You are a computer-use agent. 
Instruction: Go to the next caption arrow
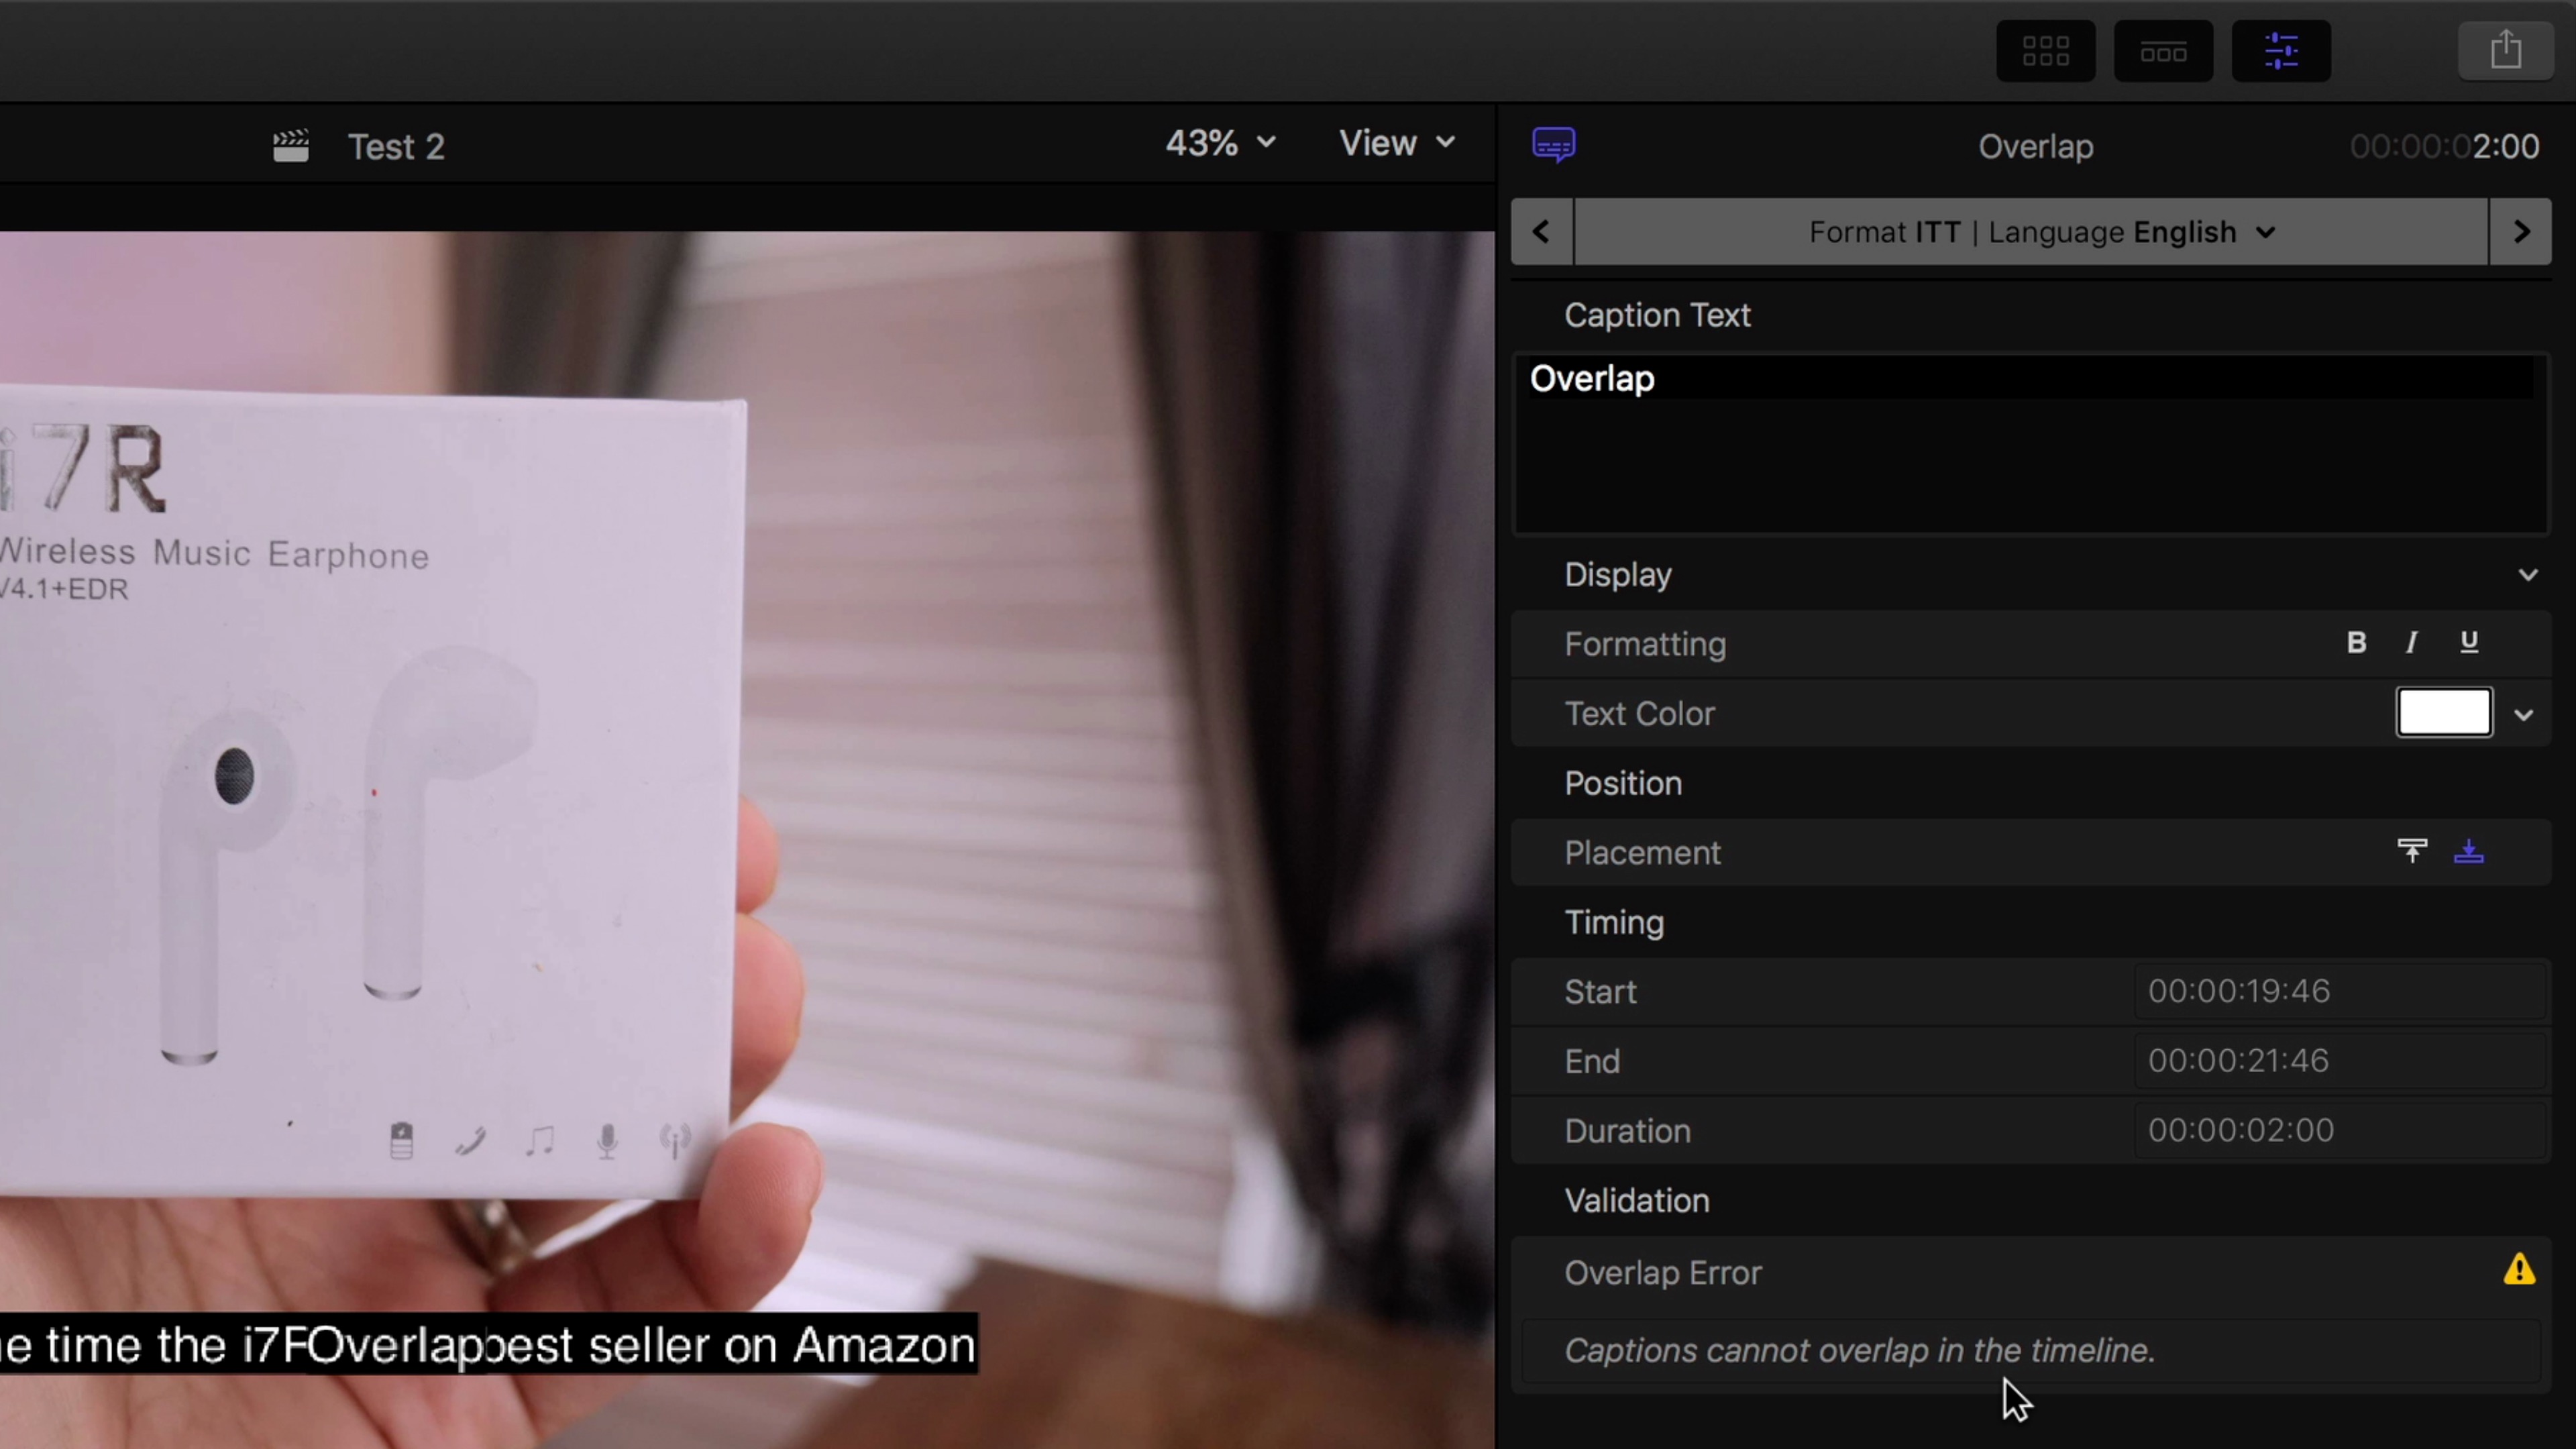pyautogui.click(x=2520, y=232)
